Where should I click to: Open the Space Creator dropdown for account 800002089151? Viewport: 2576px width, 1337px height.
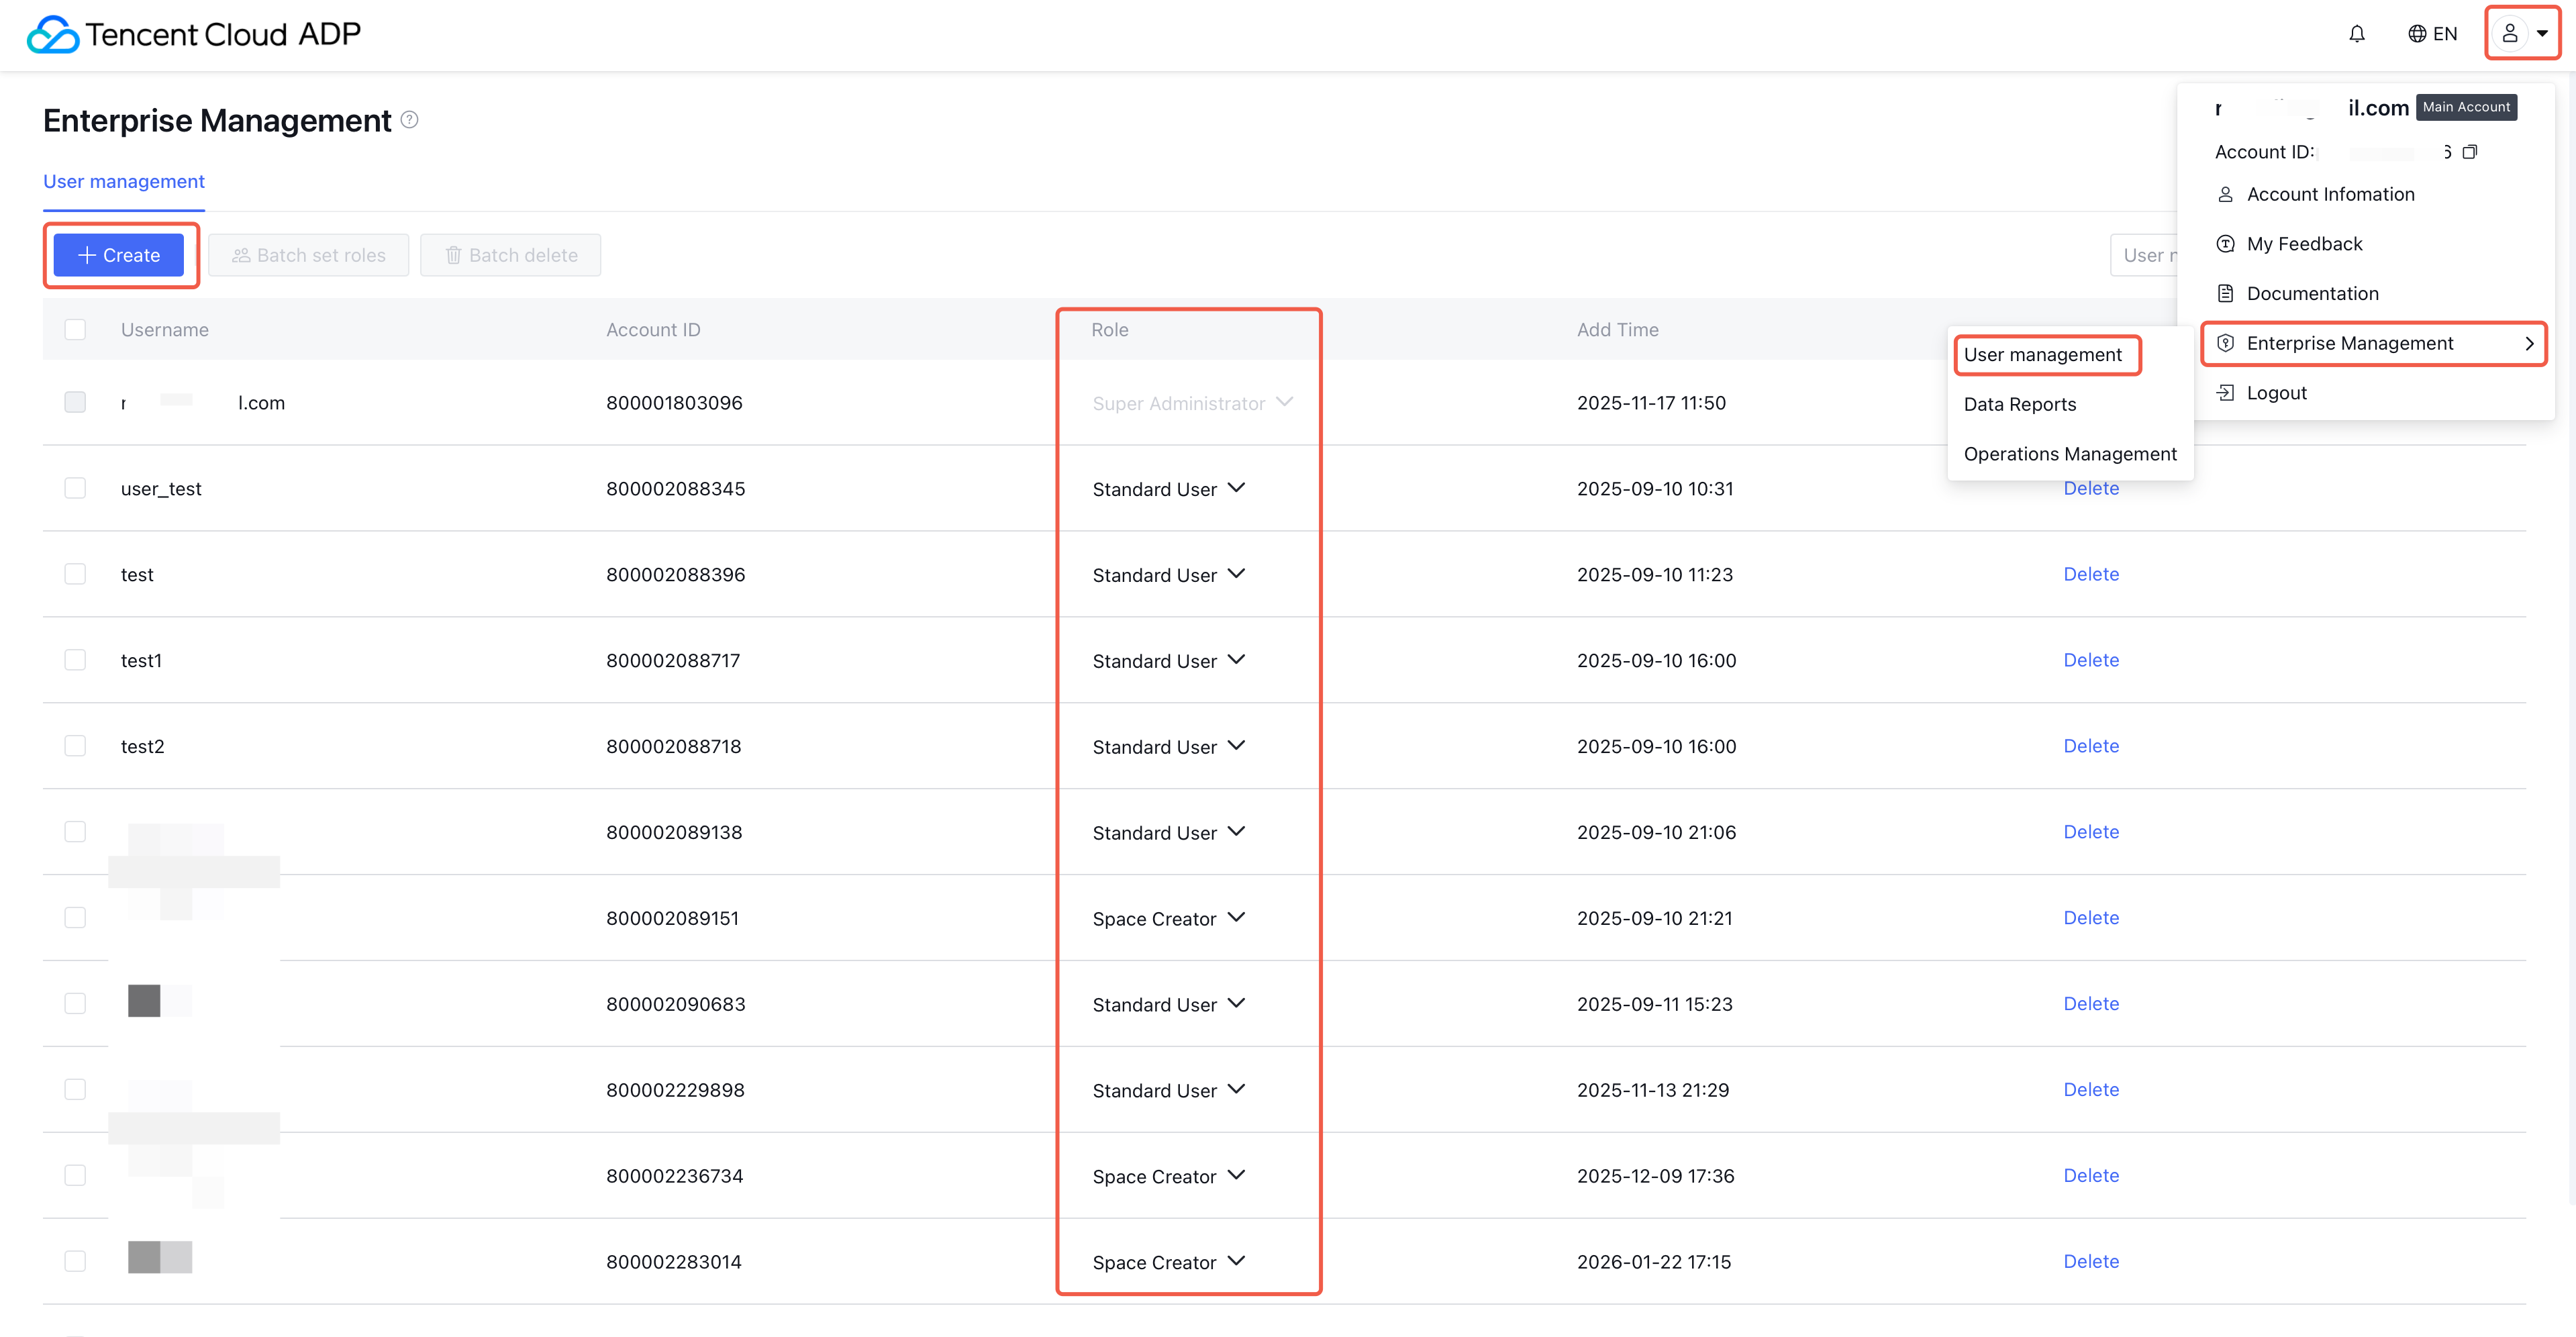pos(1236,918)
